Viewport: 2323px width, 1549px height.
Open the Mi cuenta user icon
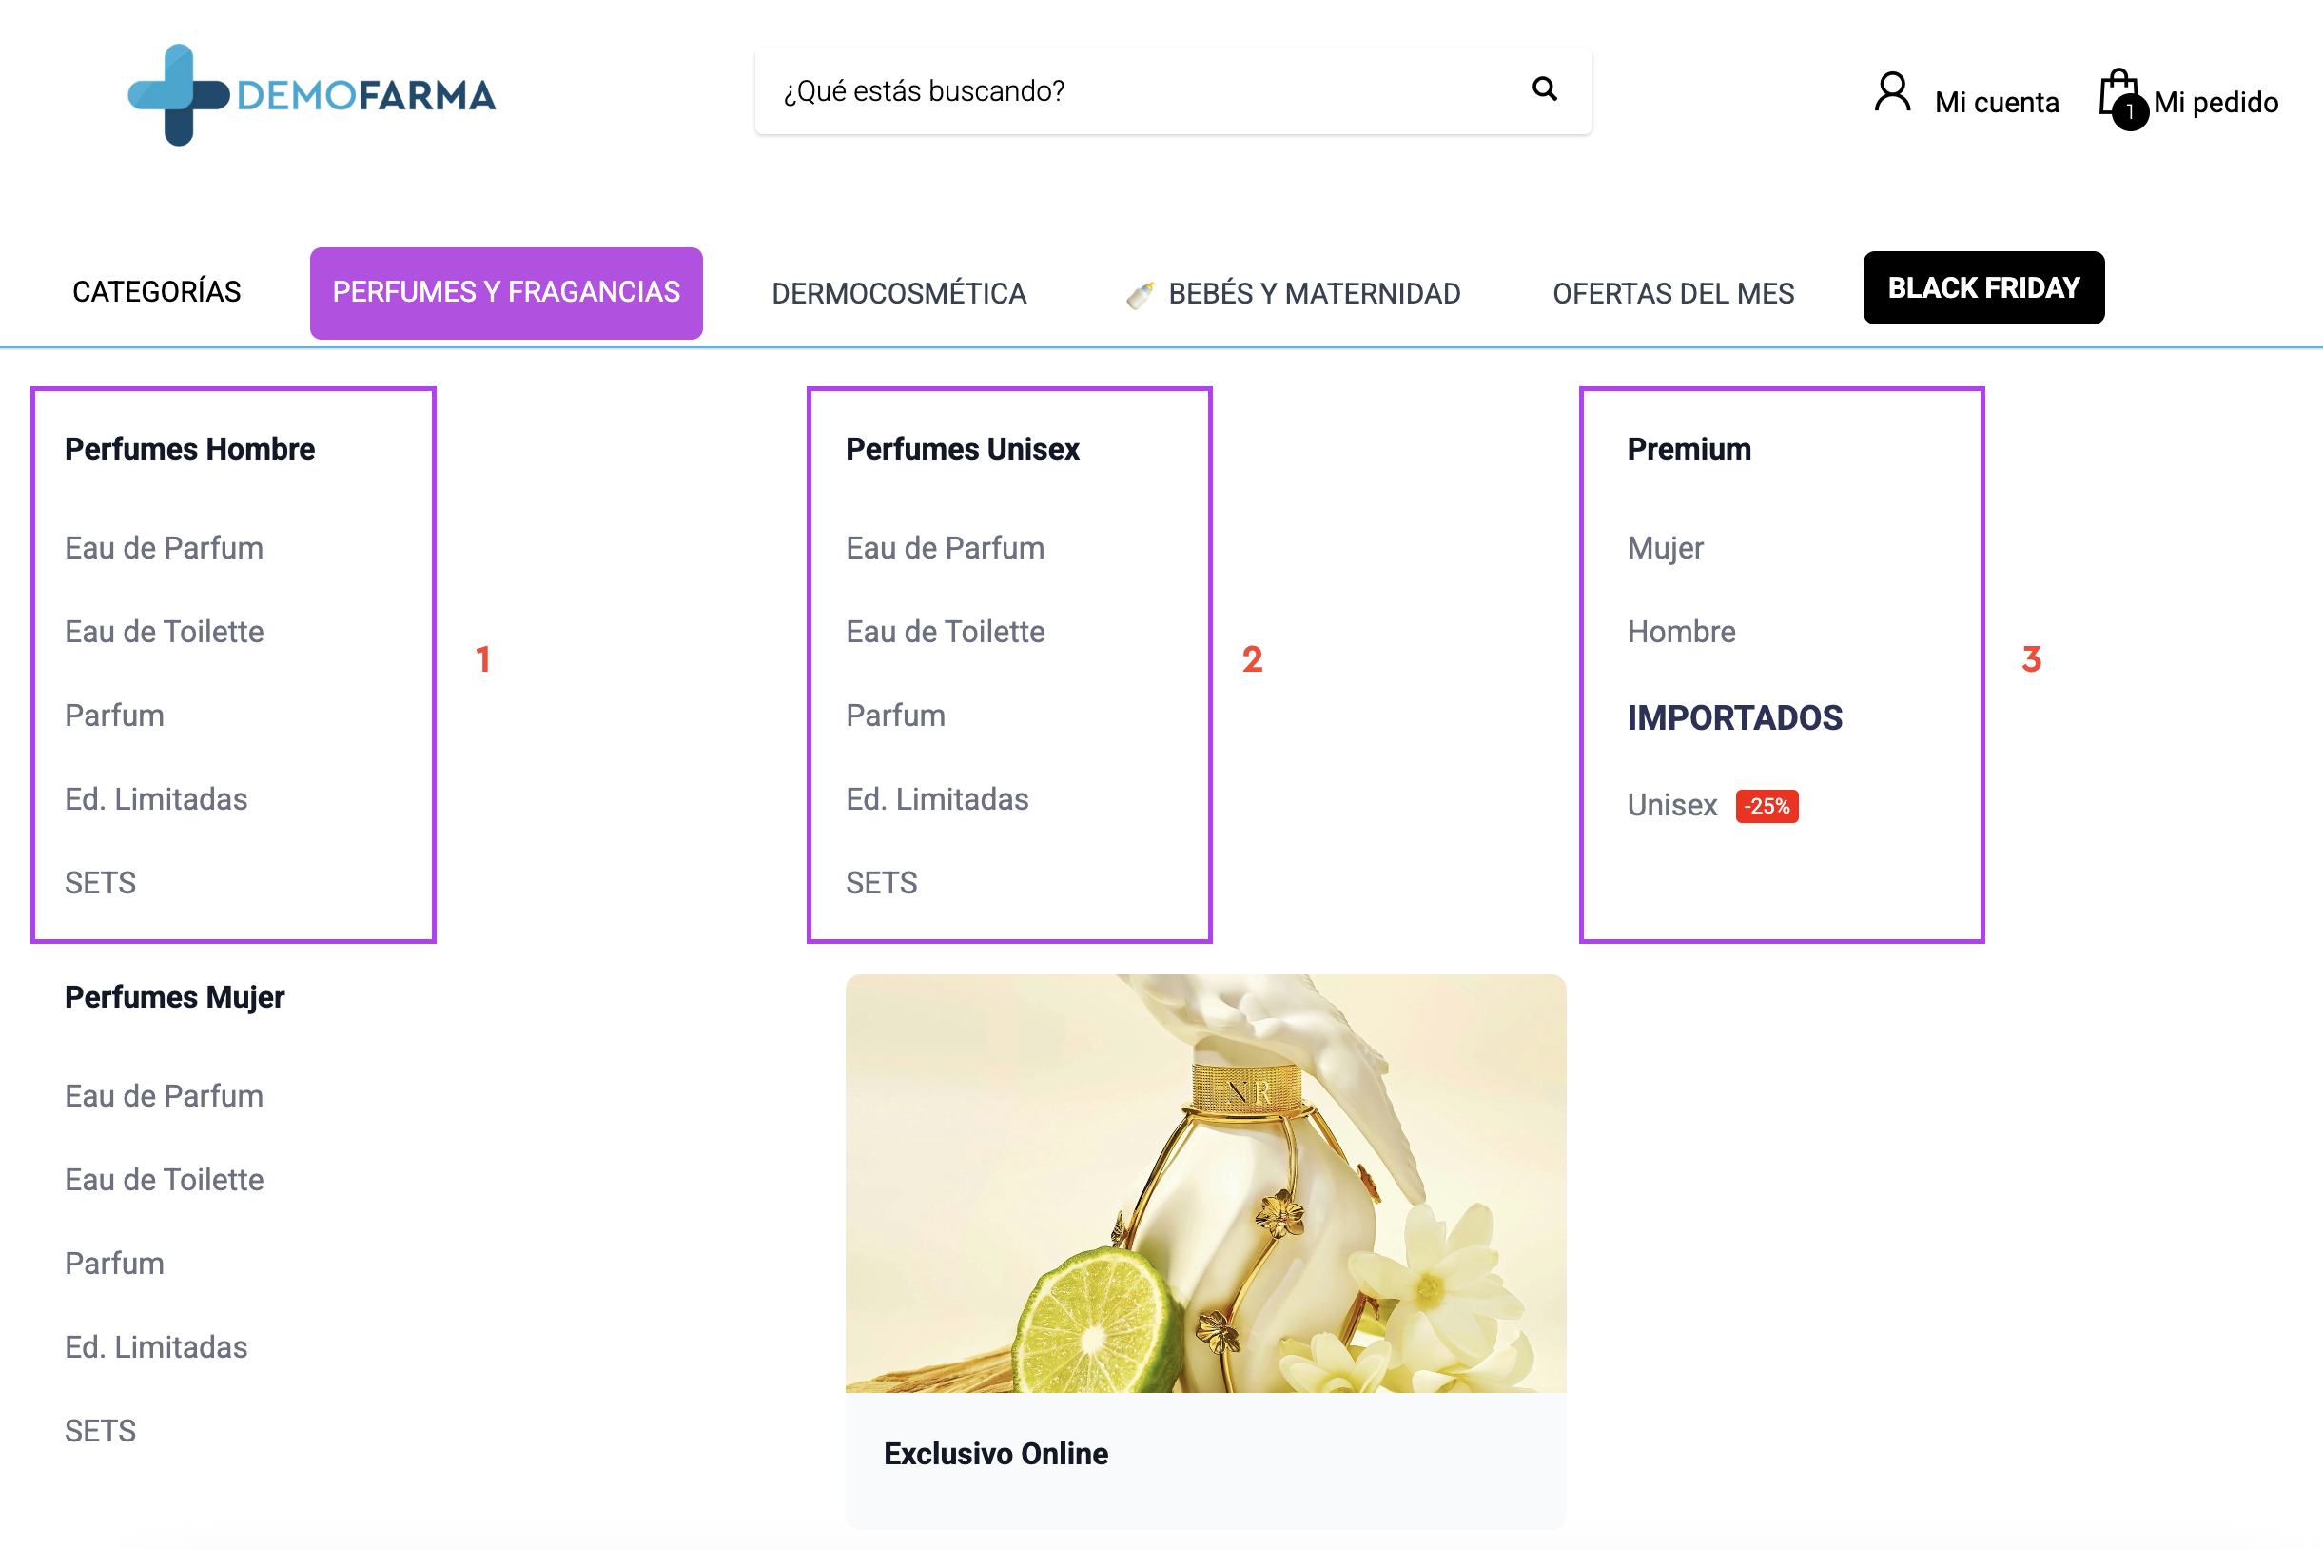click(1891, 94)
